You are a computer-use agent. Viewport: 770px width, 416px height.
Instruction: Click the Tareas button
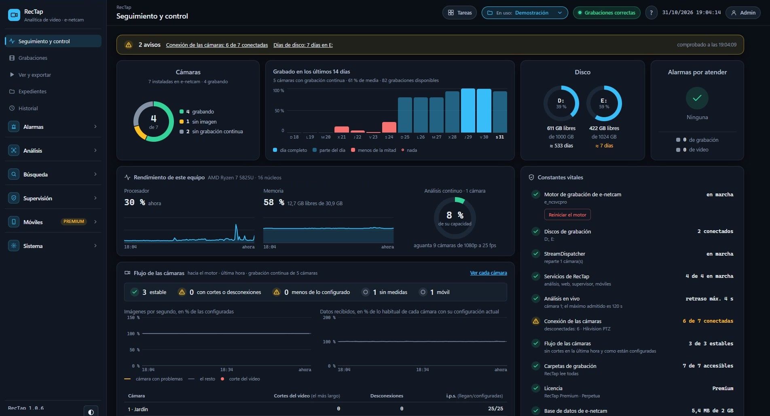tap(460, 13)
